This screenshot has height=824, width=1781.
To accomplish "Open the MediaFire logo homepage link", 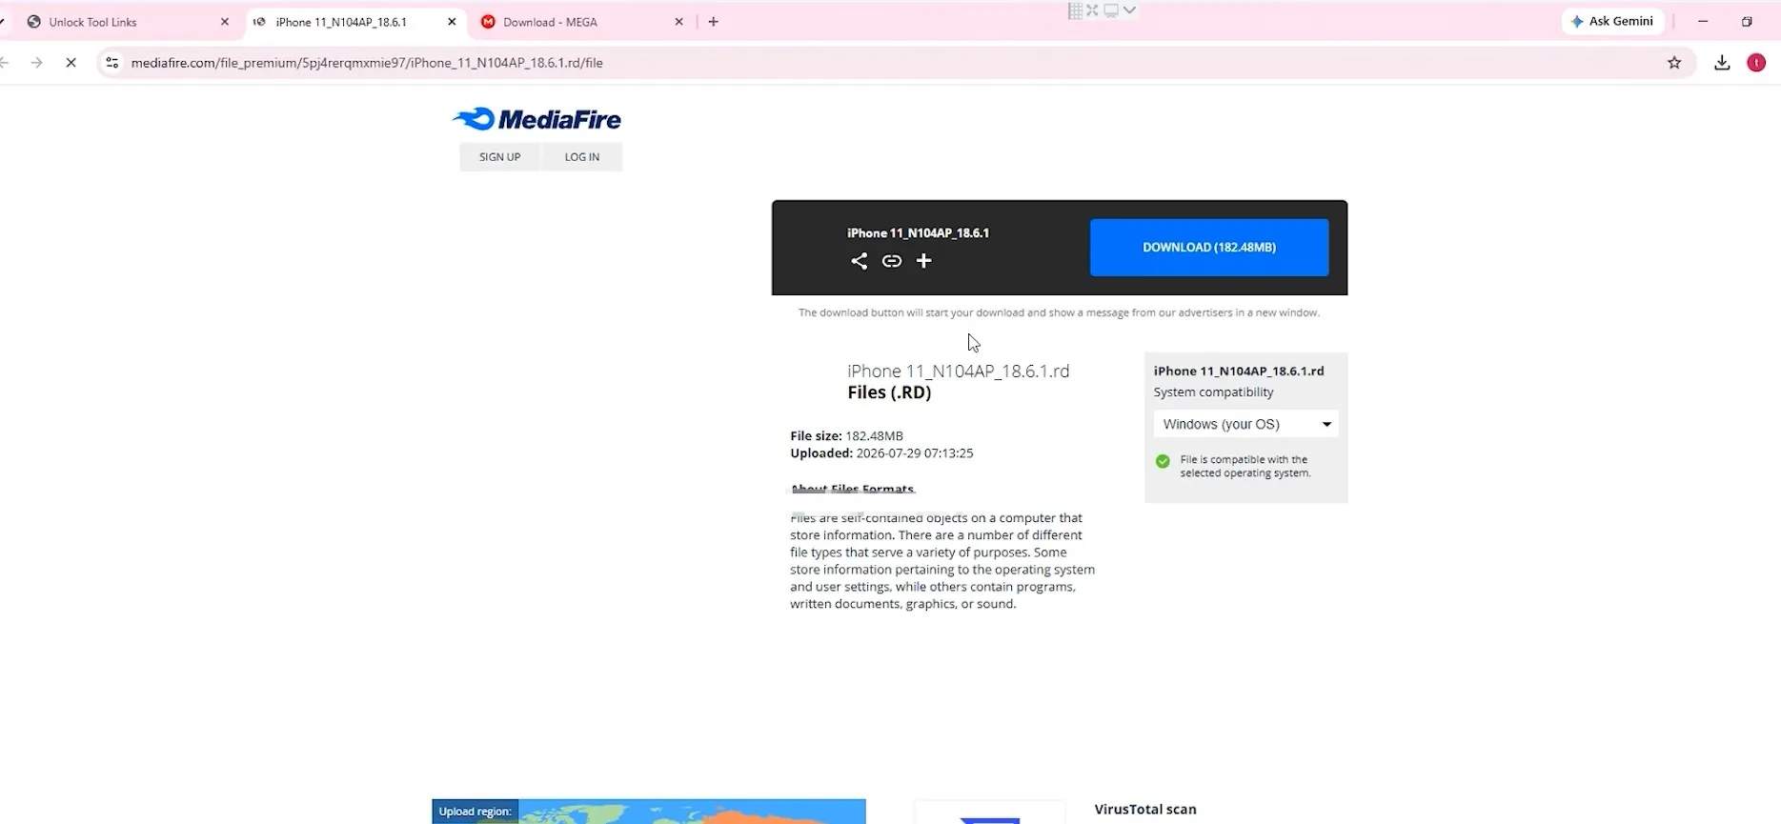I will tap(536, 119).
